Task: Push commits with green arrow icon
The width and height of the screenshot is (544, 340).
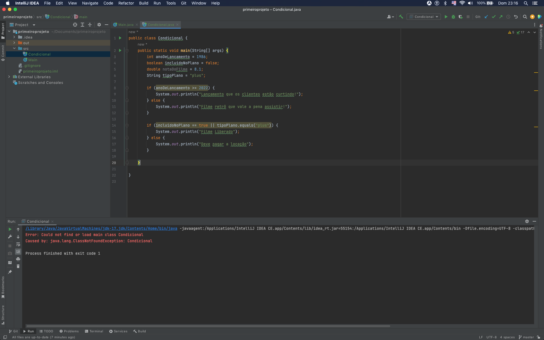Action: (x=501, y=17)
